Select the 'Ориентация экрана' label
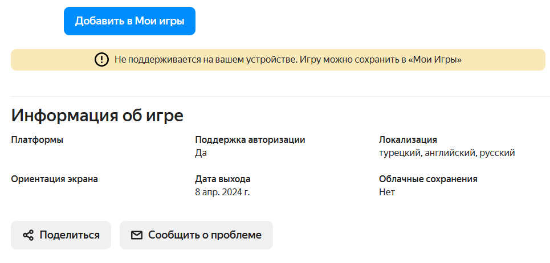Image resolution: width=550 pixels, height=263 pixels. pos(54,179)
